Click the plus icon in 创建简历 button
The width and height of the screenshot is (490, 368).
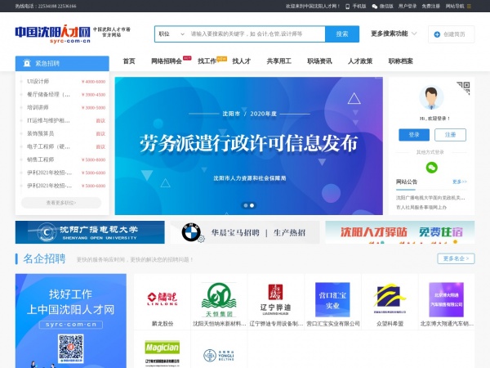(437, 34)
